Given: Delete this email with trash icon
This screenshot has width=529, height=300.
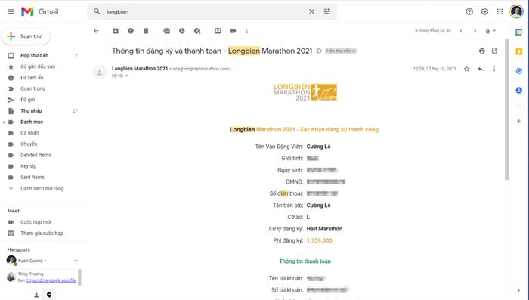Looking at the screenshot, I should pyautogui.click(x=146, y=31).
